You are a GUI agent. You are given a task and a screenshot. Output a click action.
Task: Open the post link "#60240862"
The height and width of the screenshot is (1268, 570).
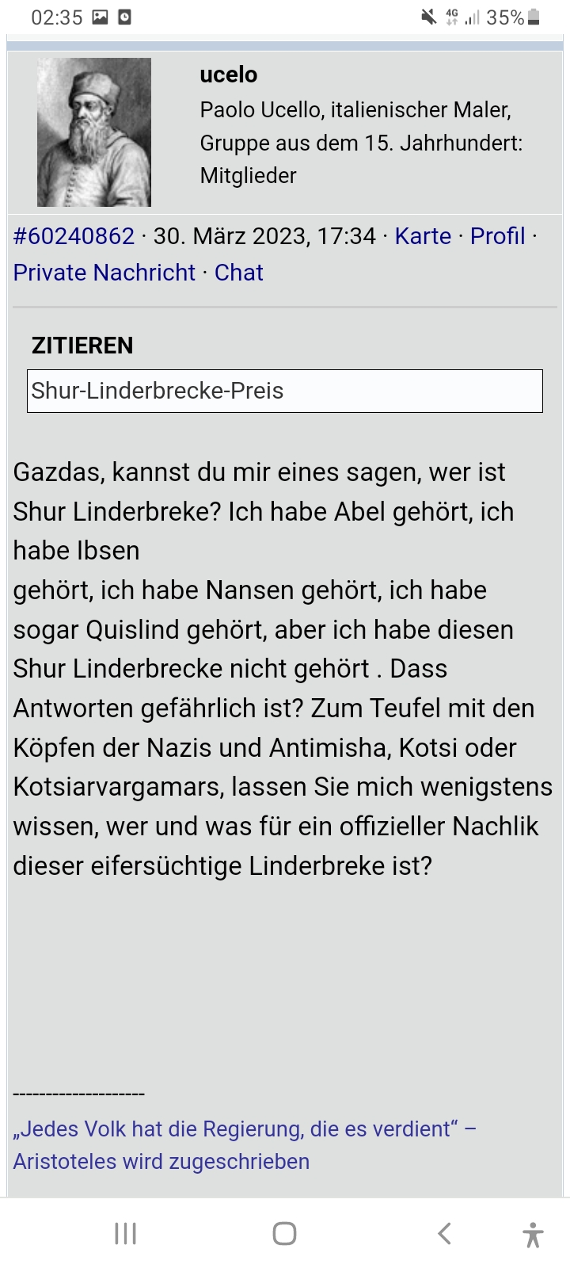73,235
